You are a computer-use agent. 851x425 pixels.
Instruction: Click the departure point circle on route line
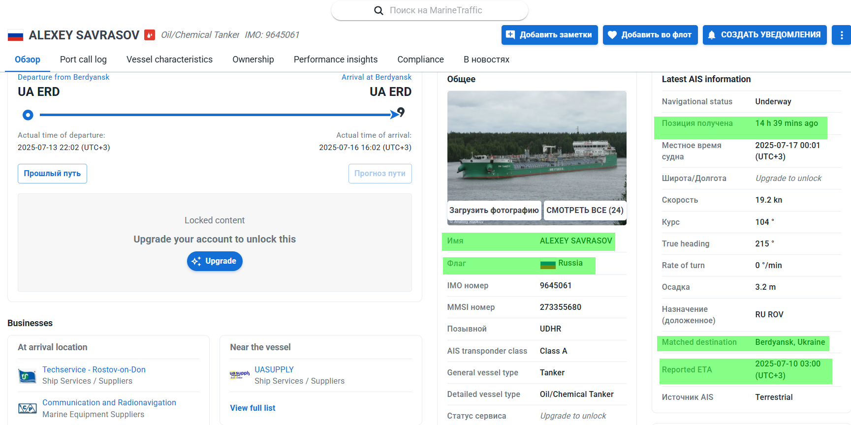click(28, 115)
